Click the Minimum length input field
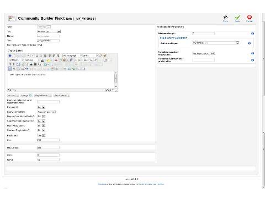265x198 pixels. [x=203, y=33]
